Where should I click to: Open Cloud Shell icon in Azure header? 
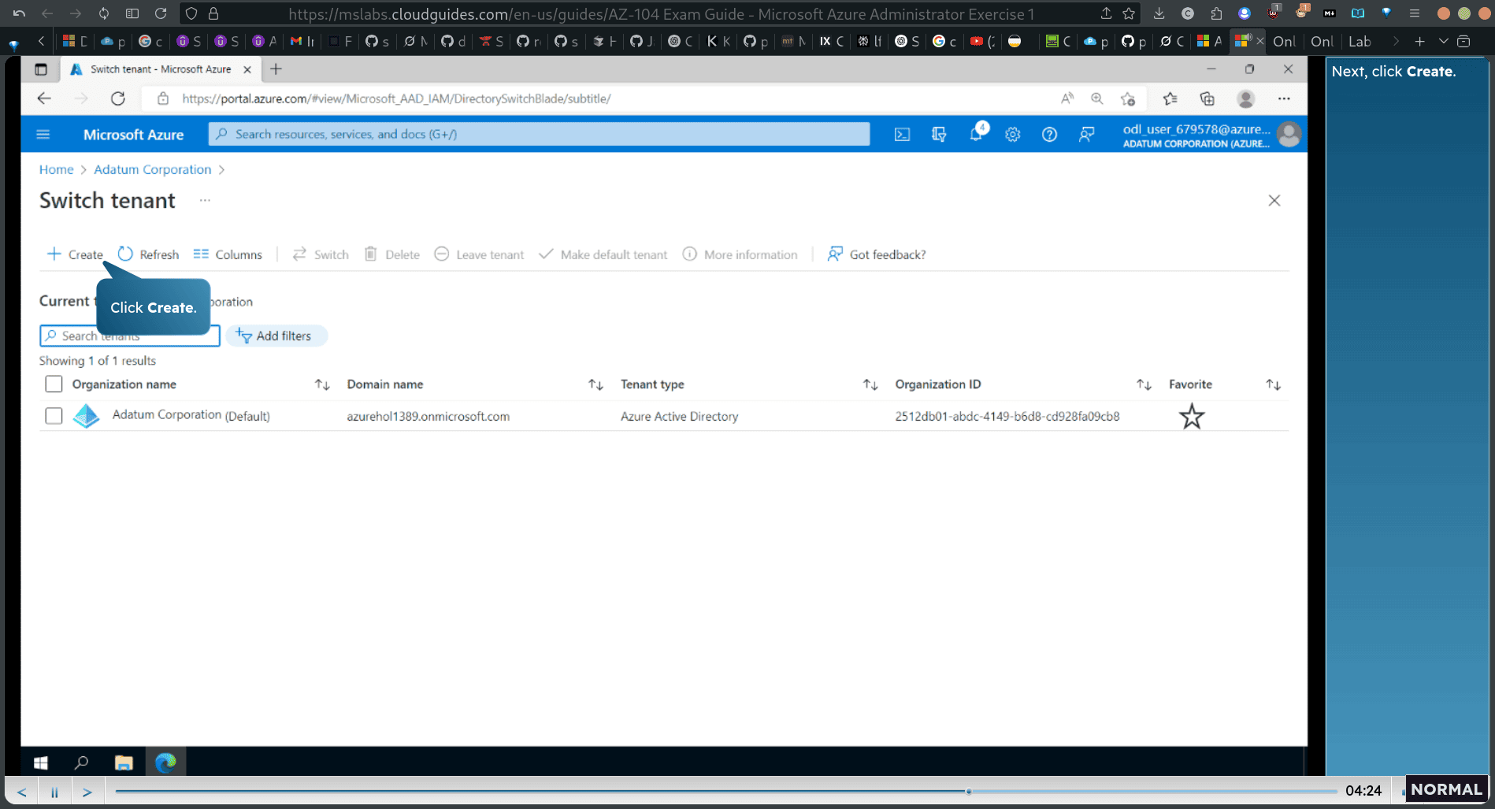(902, 135)
